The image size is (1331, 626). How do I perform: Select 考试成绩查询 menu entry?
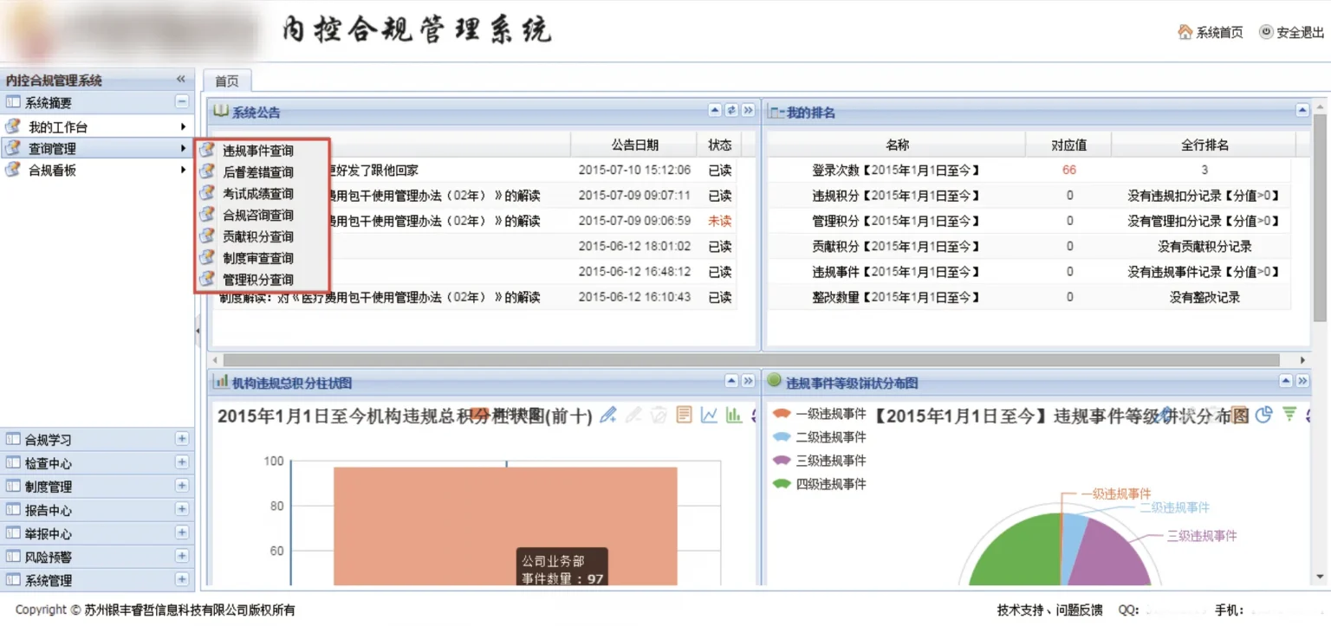click(257, 194)
